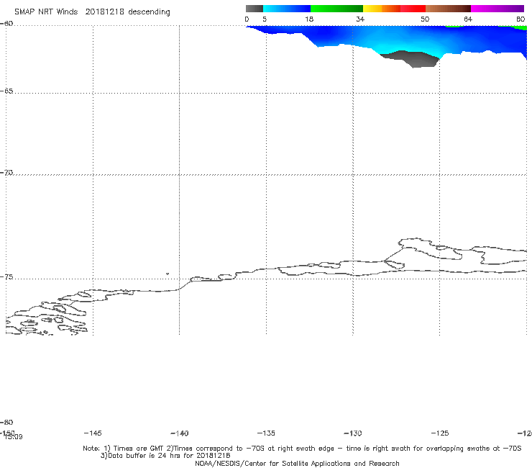Viewport: 532px width, 468px height.
Task: Click the latitude label '-70'
Action: 6,173
